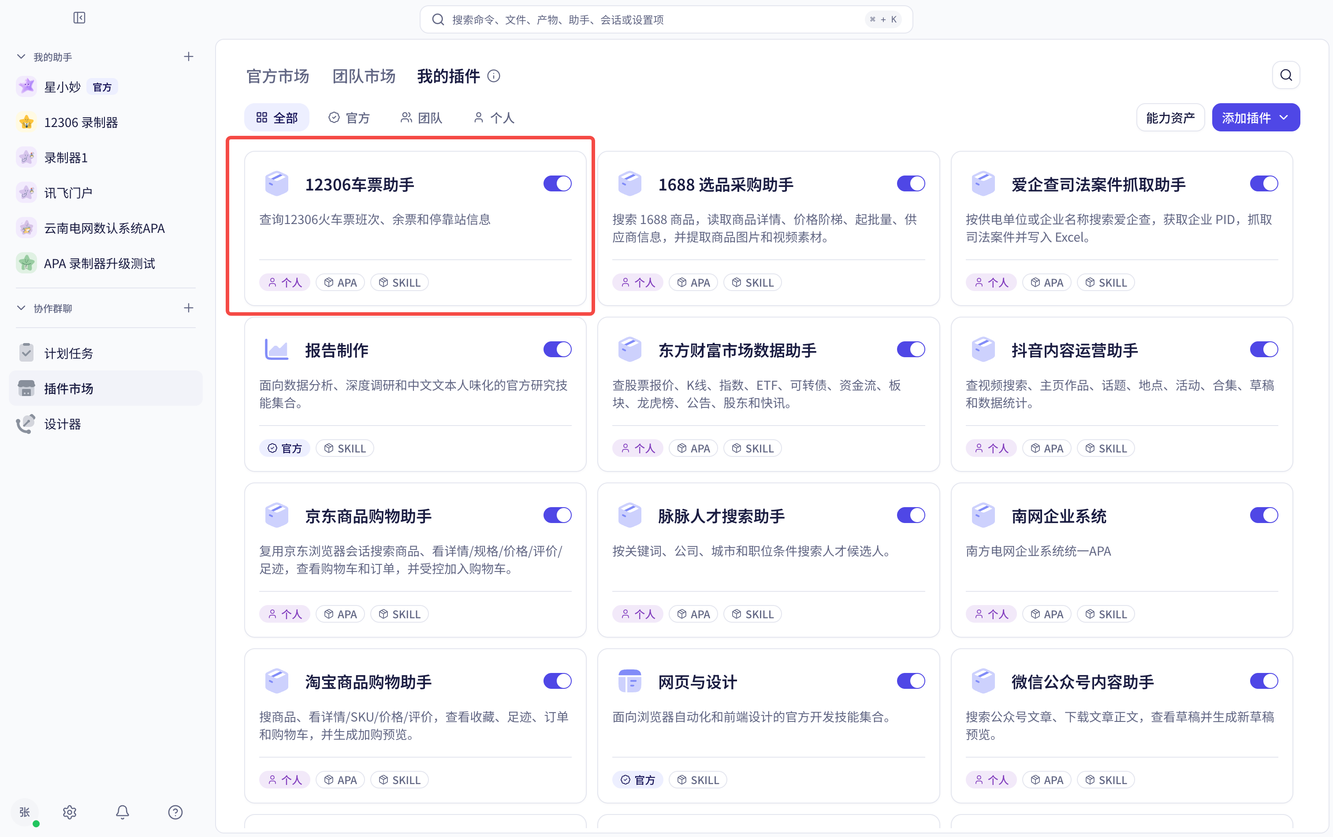The image size is (1333, 837).
Task: Filter plugins by 官方
Action: [x=349, y=117]
